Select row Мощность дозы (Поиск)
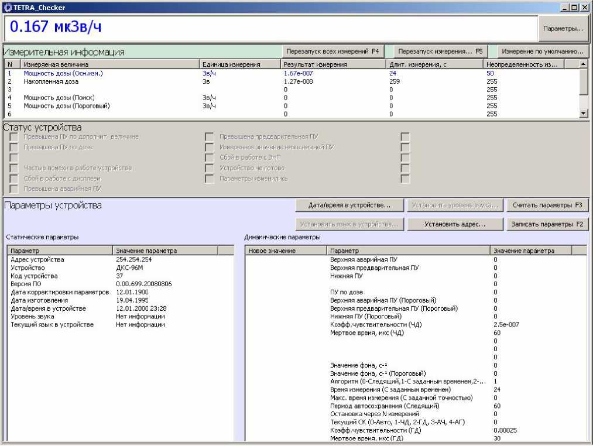593x446 pixels. coord(292,98)
